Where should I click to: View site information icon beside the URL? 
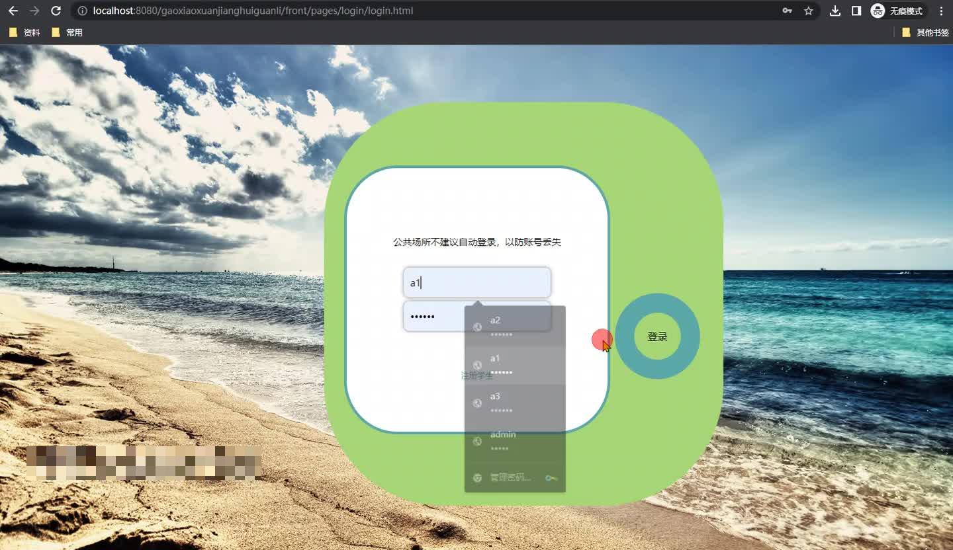[82, 11]
